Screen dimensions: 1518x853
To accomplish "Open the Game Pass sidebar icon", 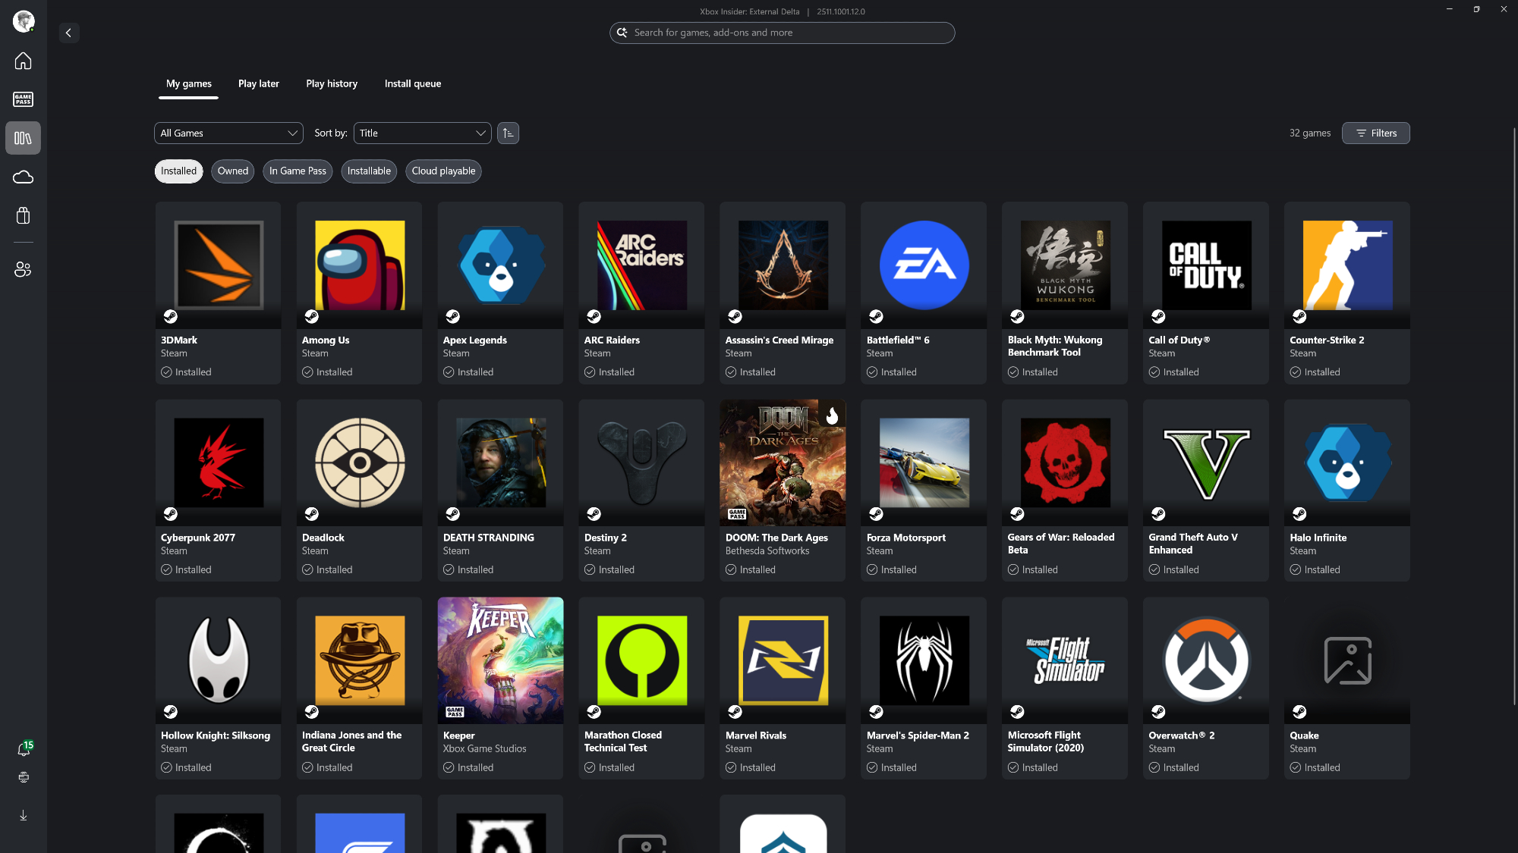I will tap(23, 99).
